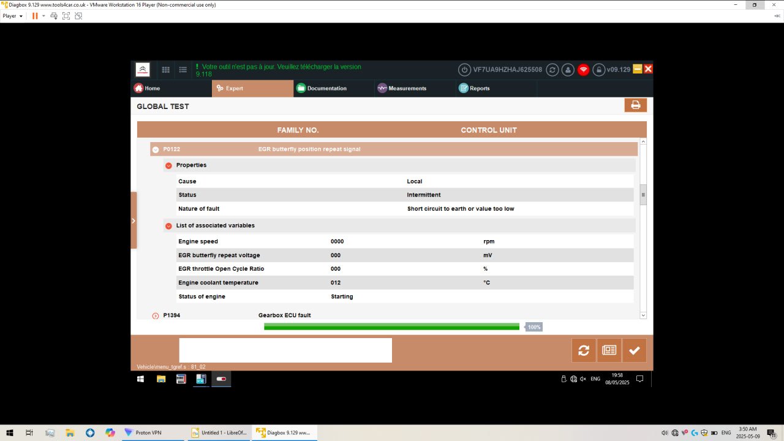Image resolution: width=784 pixels, height=441 pixels.
Task: Expand the left side panel arrow
Action: point(134,221)
